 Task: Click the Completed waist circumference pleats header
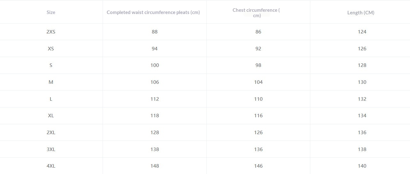pos(153,12)
